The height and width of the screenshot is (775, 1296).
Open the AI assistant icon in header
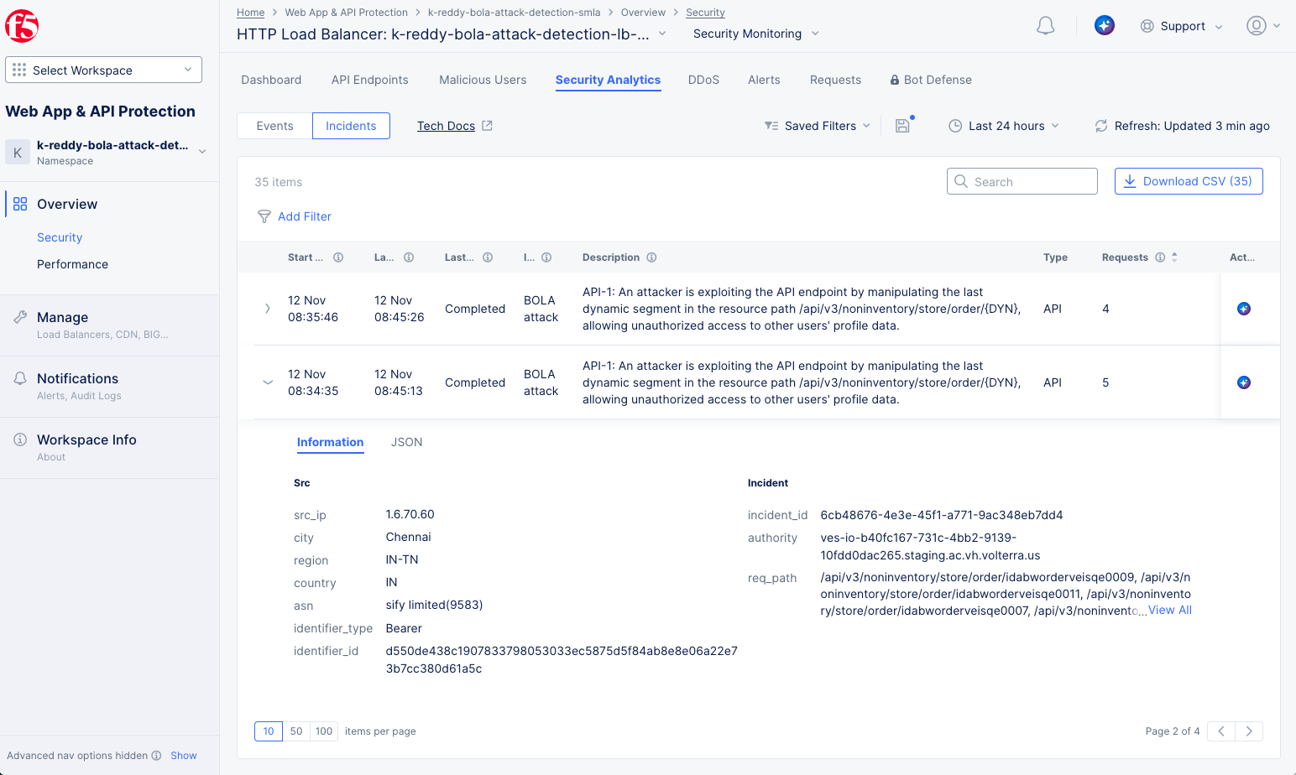(1105, 26)
